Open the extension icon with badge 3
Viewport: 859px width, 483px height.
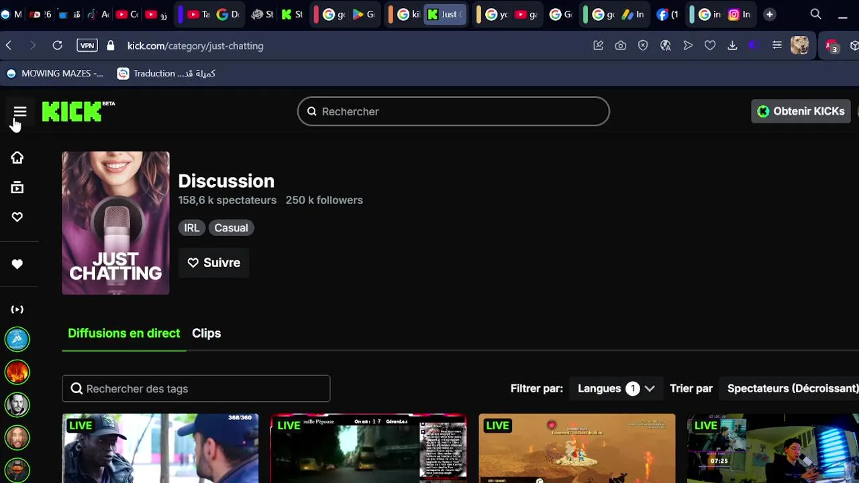pos(832,46)
